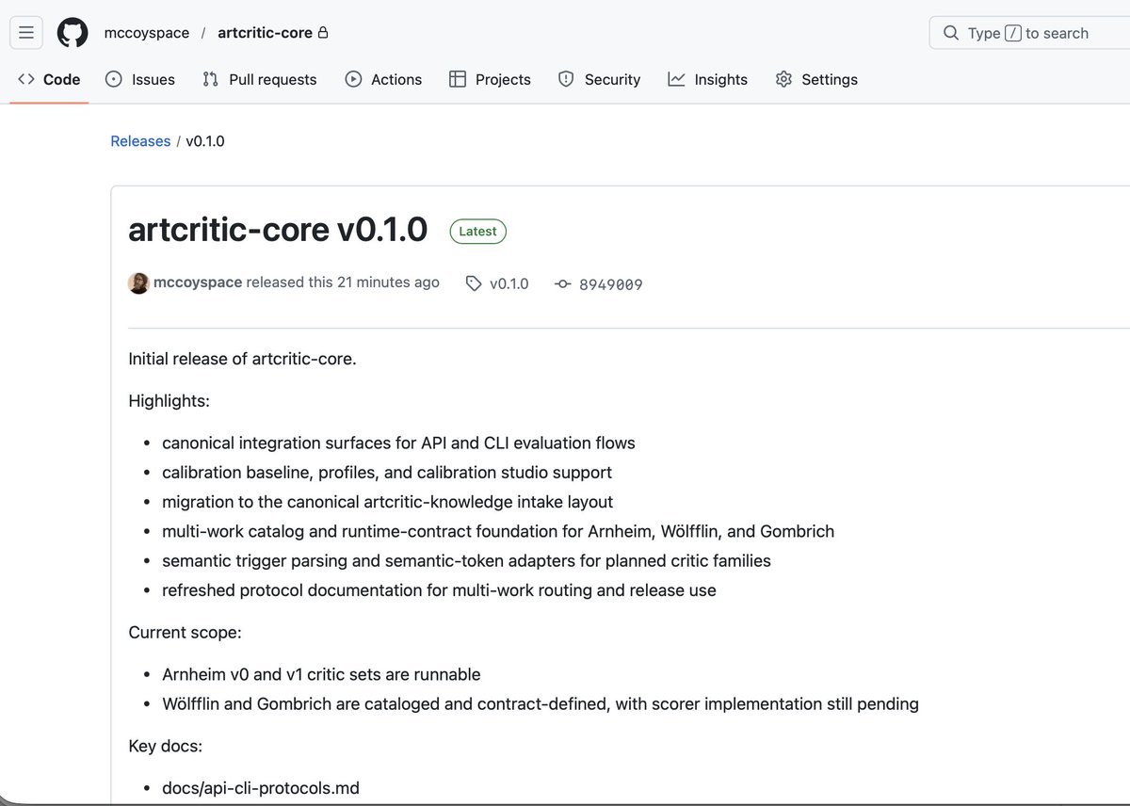The width and height of the screenshot is (1130, 806).
Task: Click the Insights graph icon
Action: click(676, 79)
